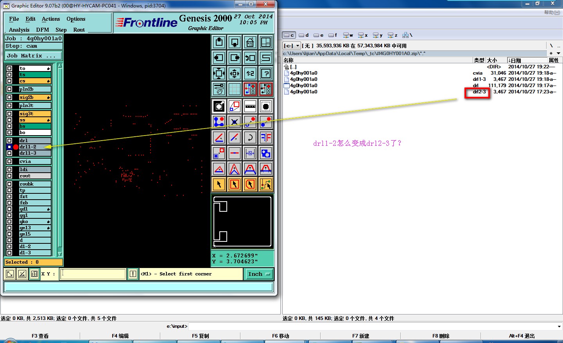Open the Options menu
The image size is (563, 343).
76,19
